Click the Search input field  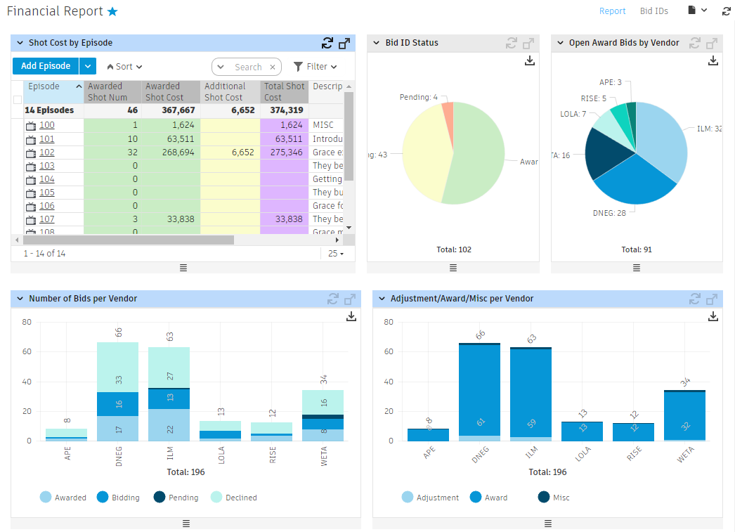(248, 67)
